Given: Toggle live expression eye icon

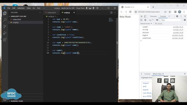Looking at the screenshot, I should click(157, 20).
